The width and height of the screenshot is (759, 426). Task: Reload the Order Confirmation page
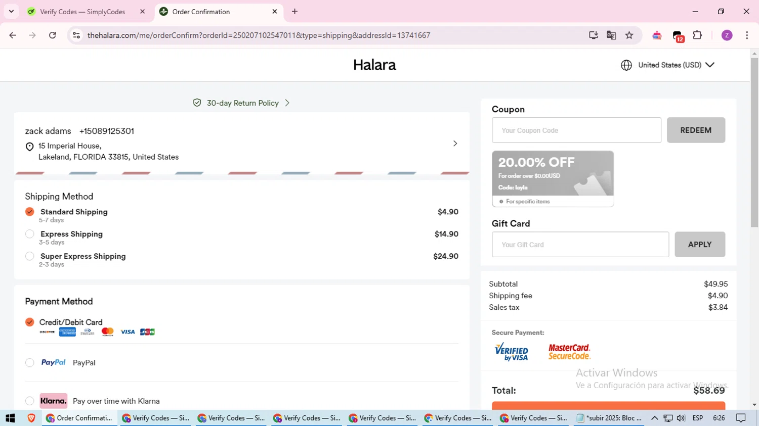53,35
